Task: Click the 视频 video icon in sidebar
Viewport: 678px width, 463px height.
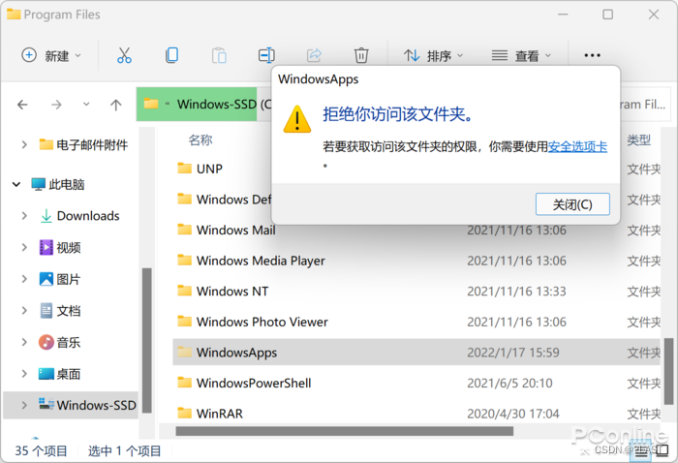Action: (46, 247)
